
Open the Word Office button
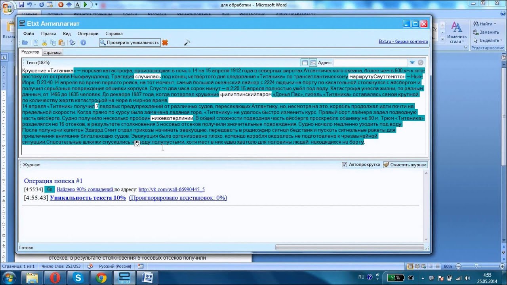click(7, 7)
